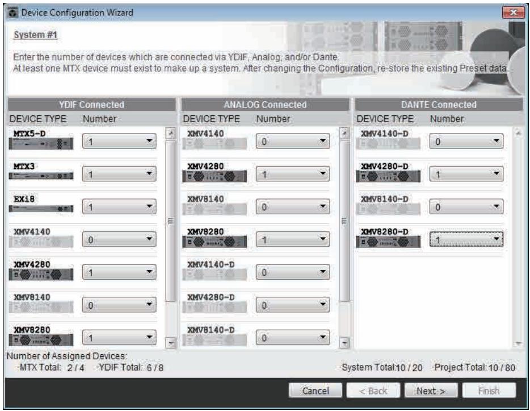The width and height of the screenshot is (530, 411).
Task: Click the XMV4280 device image in ANALOG list
Action: (x=214, y=176)
